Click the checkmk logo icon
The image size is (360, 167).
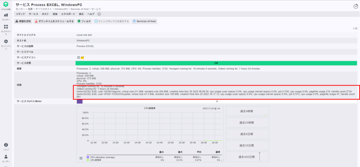pyautogui.click(x=6, y=4)
